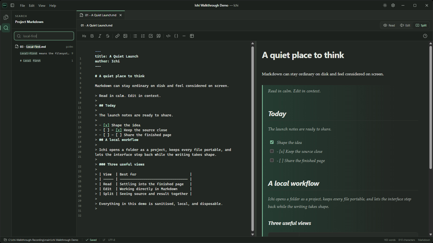This screenshot has width=433, height=243.
Task: Insert inline code
Action: (x=168, y=36)
